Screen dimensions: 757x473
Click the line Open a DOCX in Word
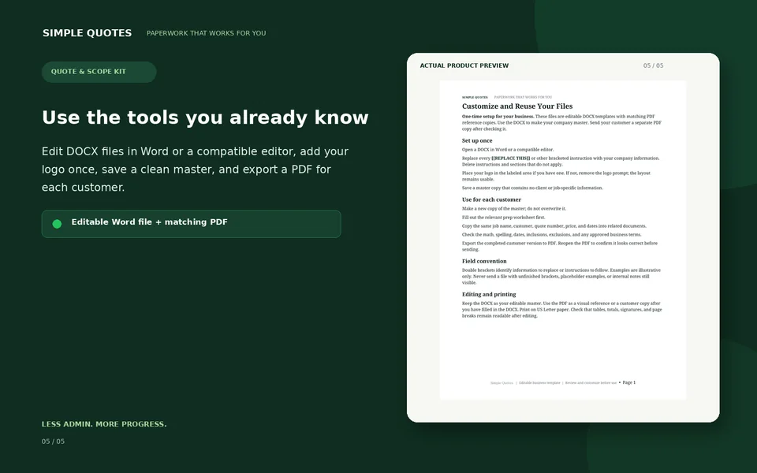pos(508,150)
